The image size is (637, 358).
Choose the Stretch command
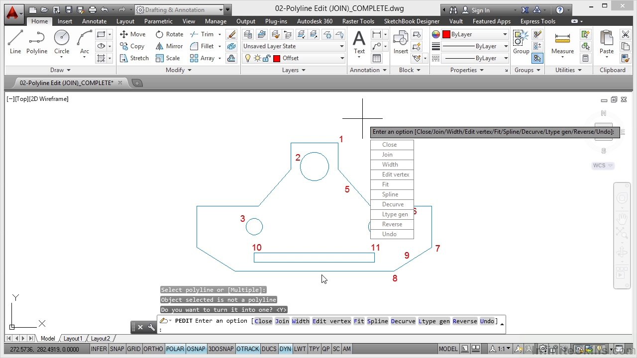click(134, 58)
